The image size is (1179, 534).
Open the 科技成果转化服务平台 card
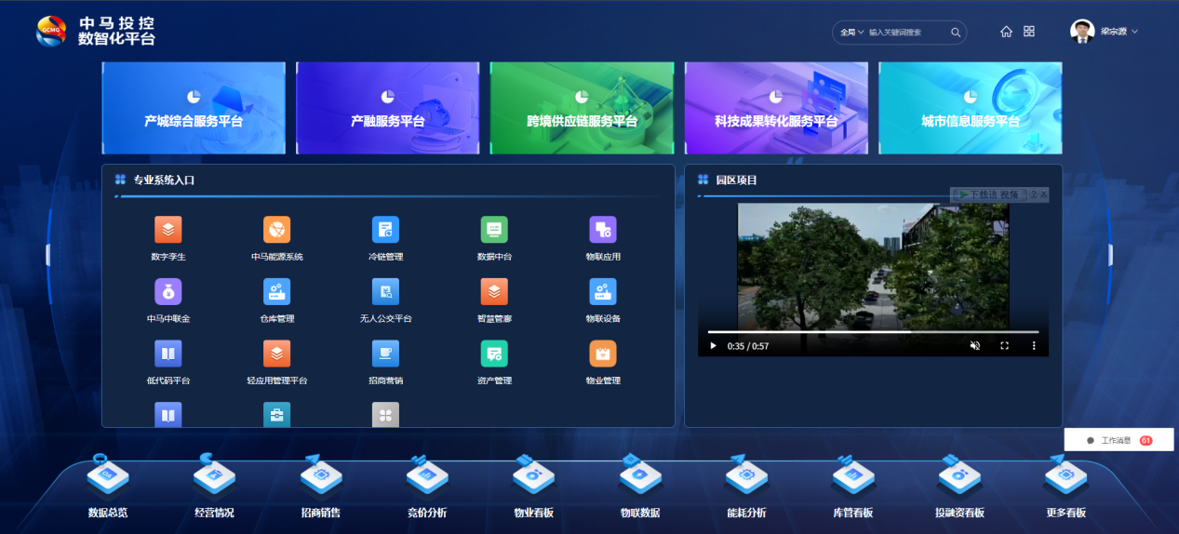click(x=776, y=108)
